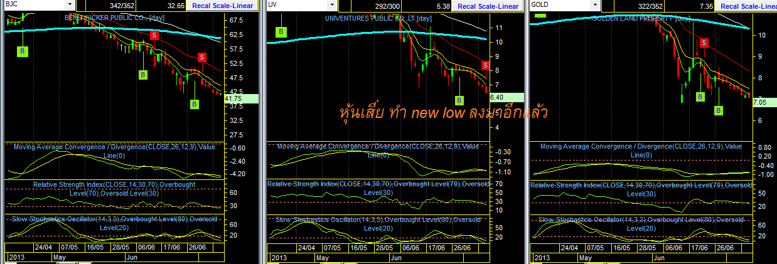The image size is (777, 264).
Task: Click the 5.38 value above UV chart
Action: [x=443, y=6]
